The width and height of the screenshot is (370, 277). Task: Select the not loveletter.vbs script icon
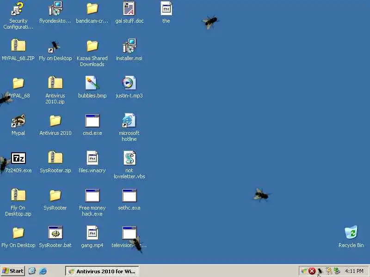[x=129, y=158]
